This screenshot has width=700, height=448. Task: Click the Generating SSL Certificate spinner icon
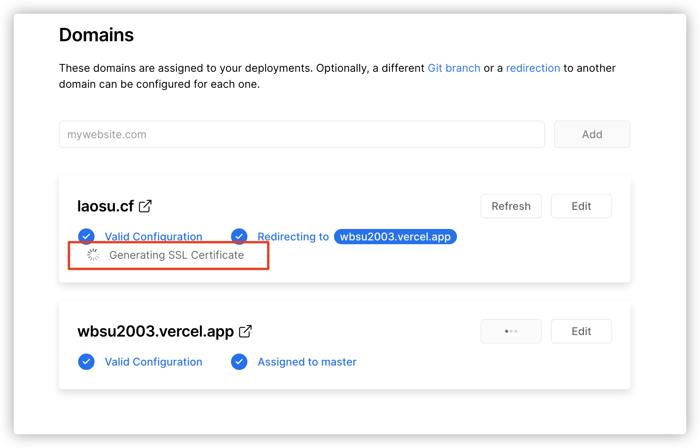[x=93, y=255]
